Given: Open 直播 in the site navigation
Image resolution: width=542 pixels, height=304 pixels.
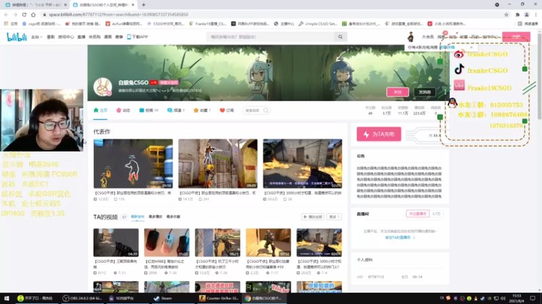Looking at the screenshot, I should point(81,37).
